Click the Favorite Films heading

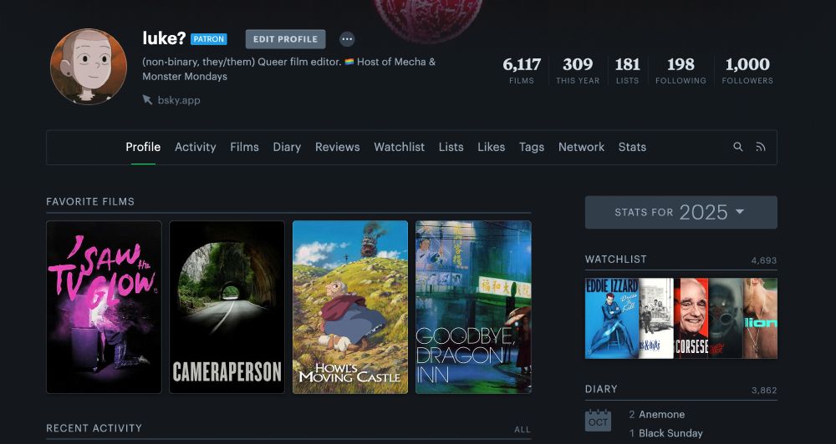(x=90, y=202)
